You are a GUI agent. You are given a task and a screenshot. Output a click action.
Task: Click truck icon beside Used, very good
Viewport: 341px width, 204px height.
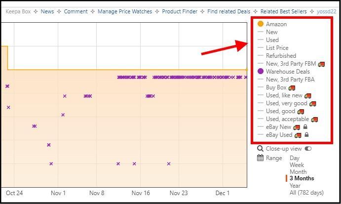(312, 104)
